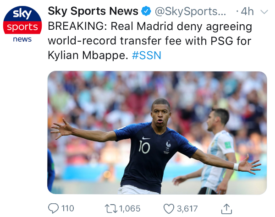This screenshot has height=217, width=275.
Task: Retweet this post using the arrows icon
Action: tap(111, 209)
